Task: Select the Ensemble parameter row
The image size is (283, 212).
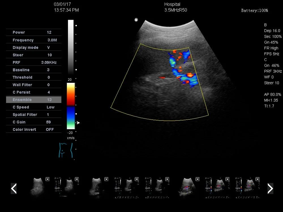Action: coord(34,100)
